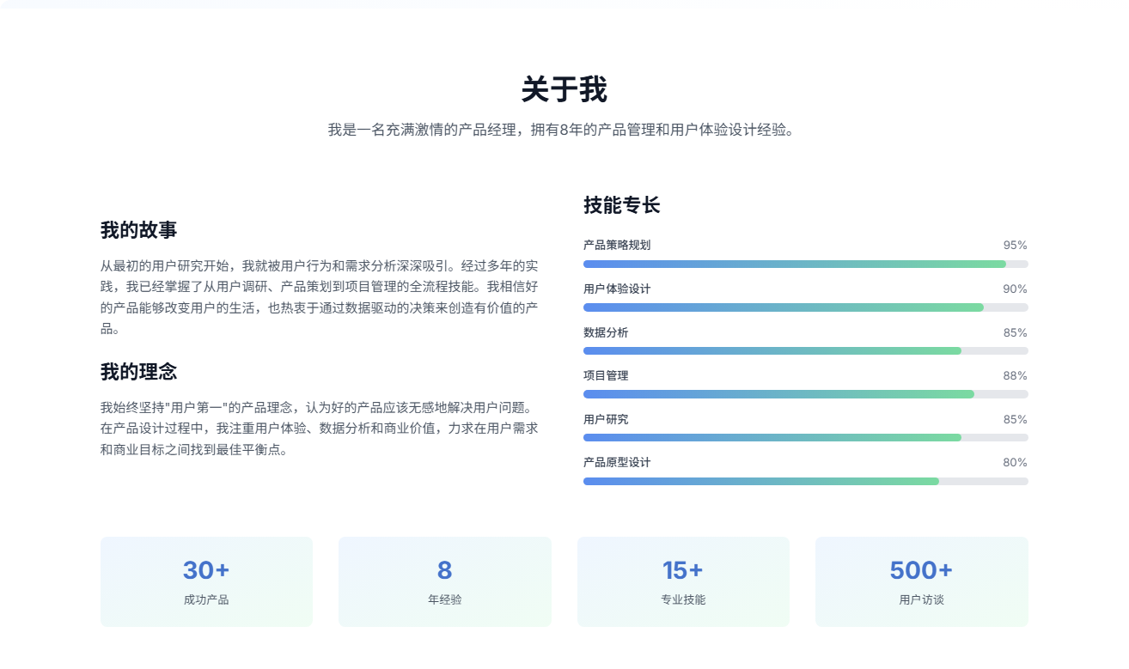Click the 88% label for 项目管理

[x=1015, y=375]
